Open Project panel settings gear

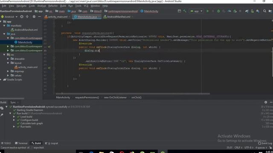tap(34, 17)
